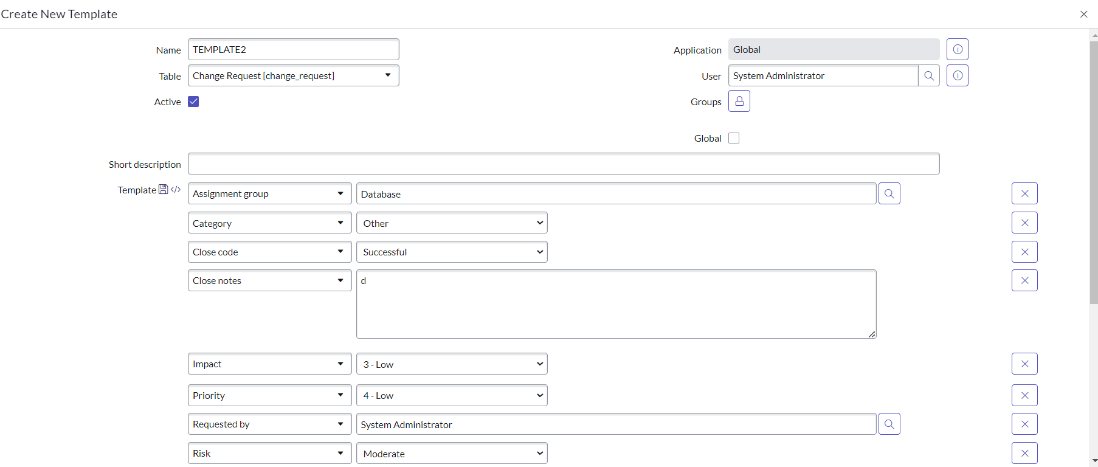Toggle the Template code view icon

click(176, 190)
